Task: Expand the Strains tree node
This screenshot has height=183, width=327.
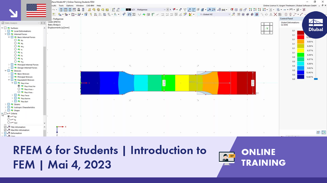Action: (5, 104)
